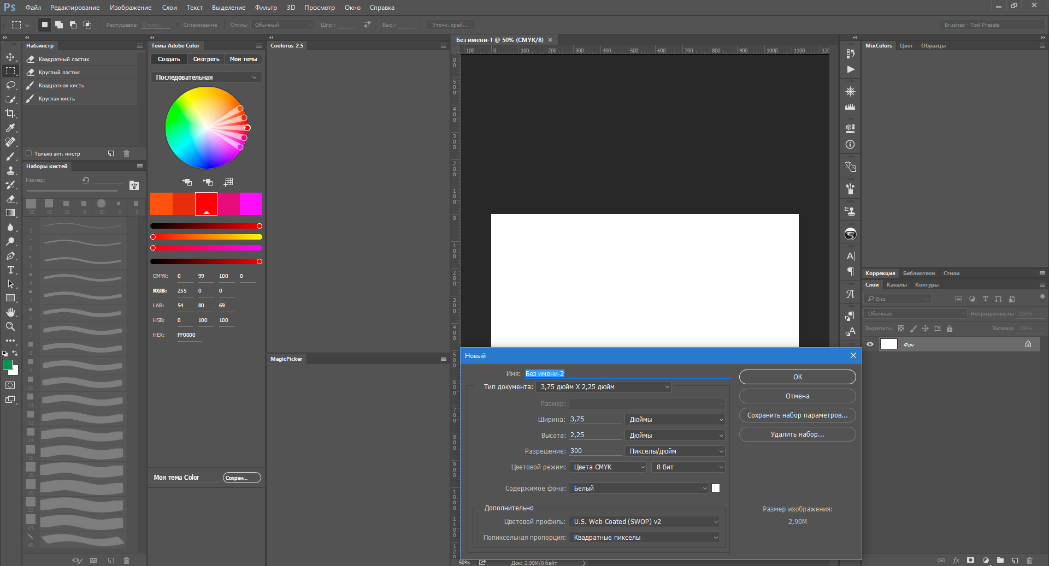Click the lock icon on Фон layer
The width and height of the screenshot is (1049, 566).
tap(1028, 344)
